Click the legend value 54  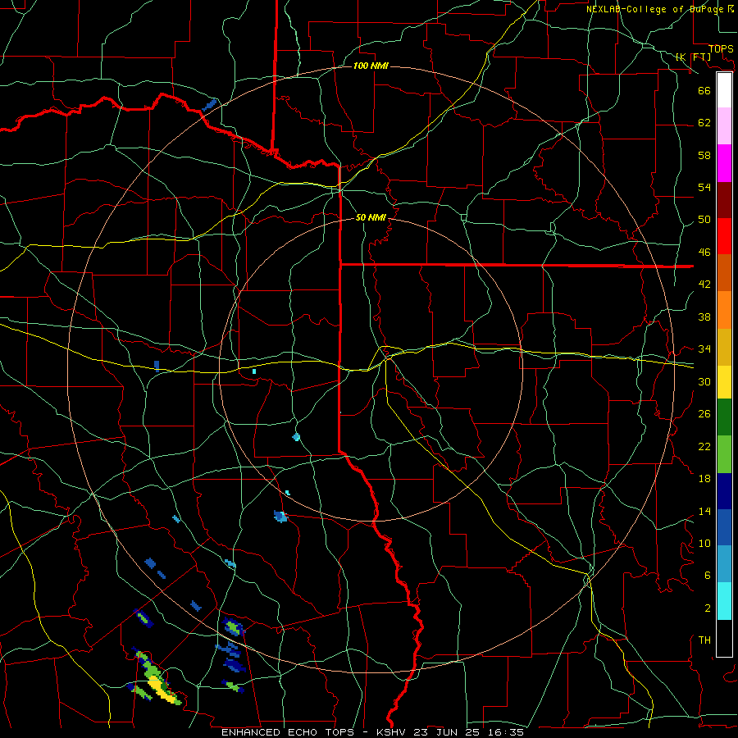(704, 187)
